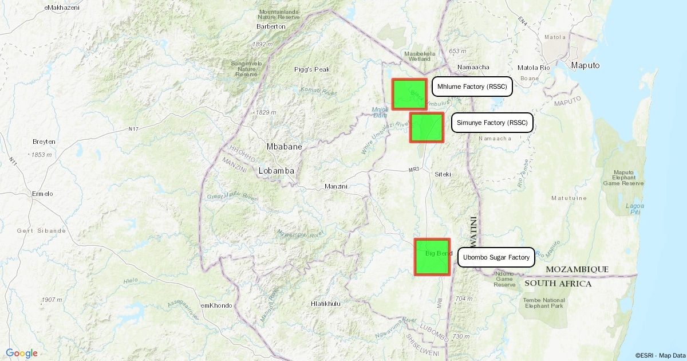Select the green Big Bend square marker
Viewport: 687px width, 361px height.
pos(432,257)
